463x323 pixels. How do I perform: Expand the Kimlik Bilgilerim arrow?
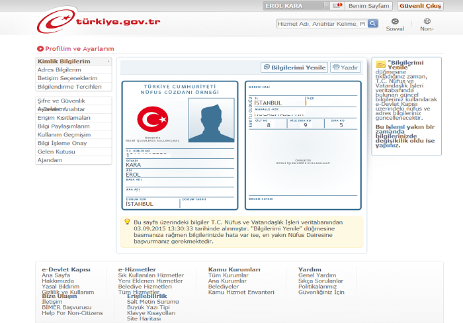click(x=108, y=61)
